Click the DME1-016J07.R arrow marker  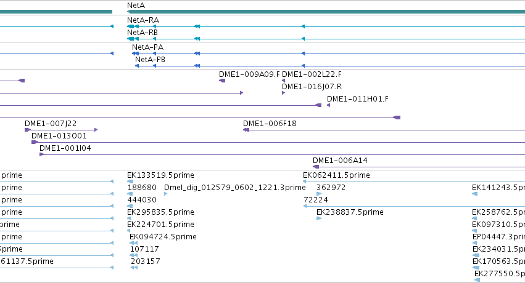point(283,93)
